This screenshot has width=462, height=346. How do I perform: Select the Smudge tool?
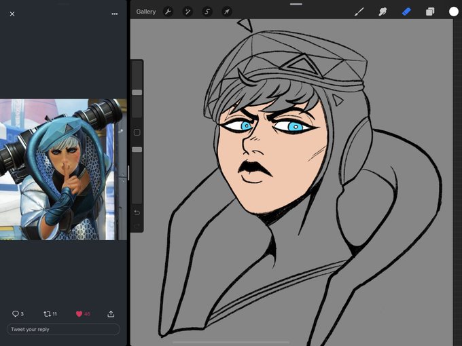point(383,12)
